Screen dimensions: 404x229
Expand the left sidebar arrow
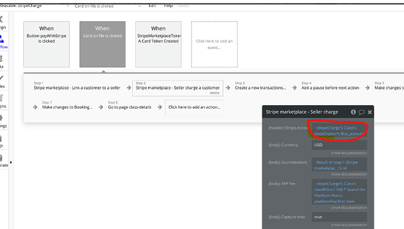[x=11, y=162]
